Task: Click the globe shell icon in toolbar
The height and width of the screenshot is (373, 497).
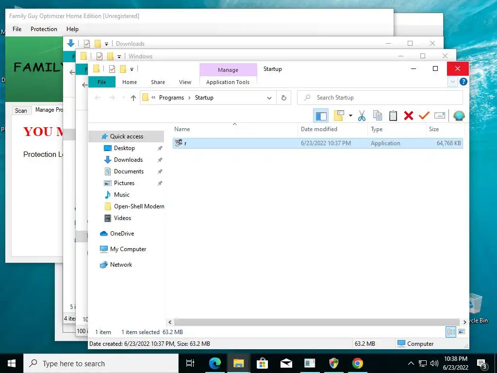Action: pos(459,116)
